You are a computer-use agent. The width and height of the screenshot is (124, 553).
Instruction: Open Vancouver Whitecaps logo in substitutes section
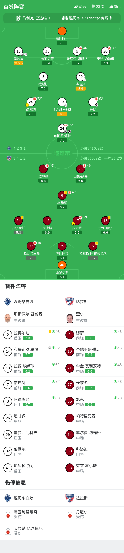(x=8, y=302)
